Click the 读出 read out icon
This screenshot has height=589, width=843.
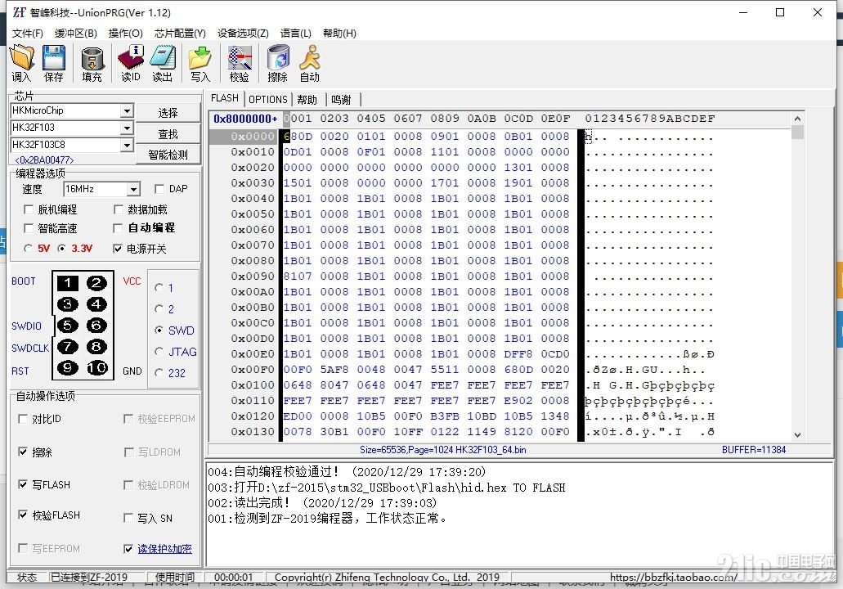coord(163,64)
